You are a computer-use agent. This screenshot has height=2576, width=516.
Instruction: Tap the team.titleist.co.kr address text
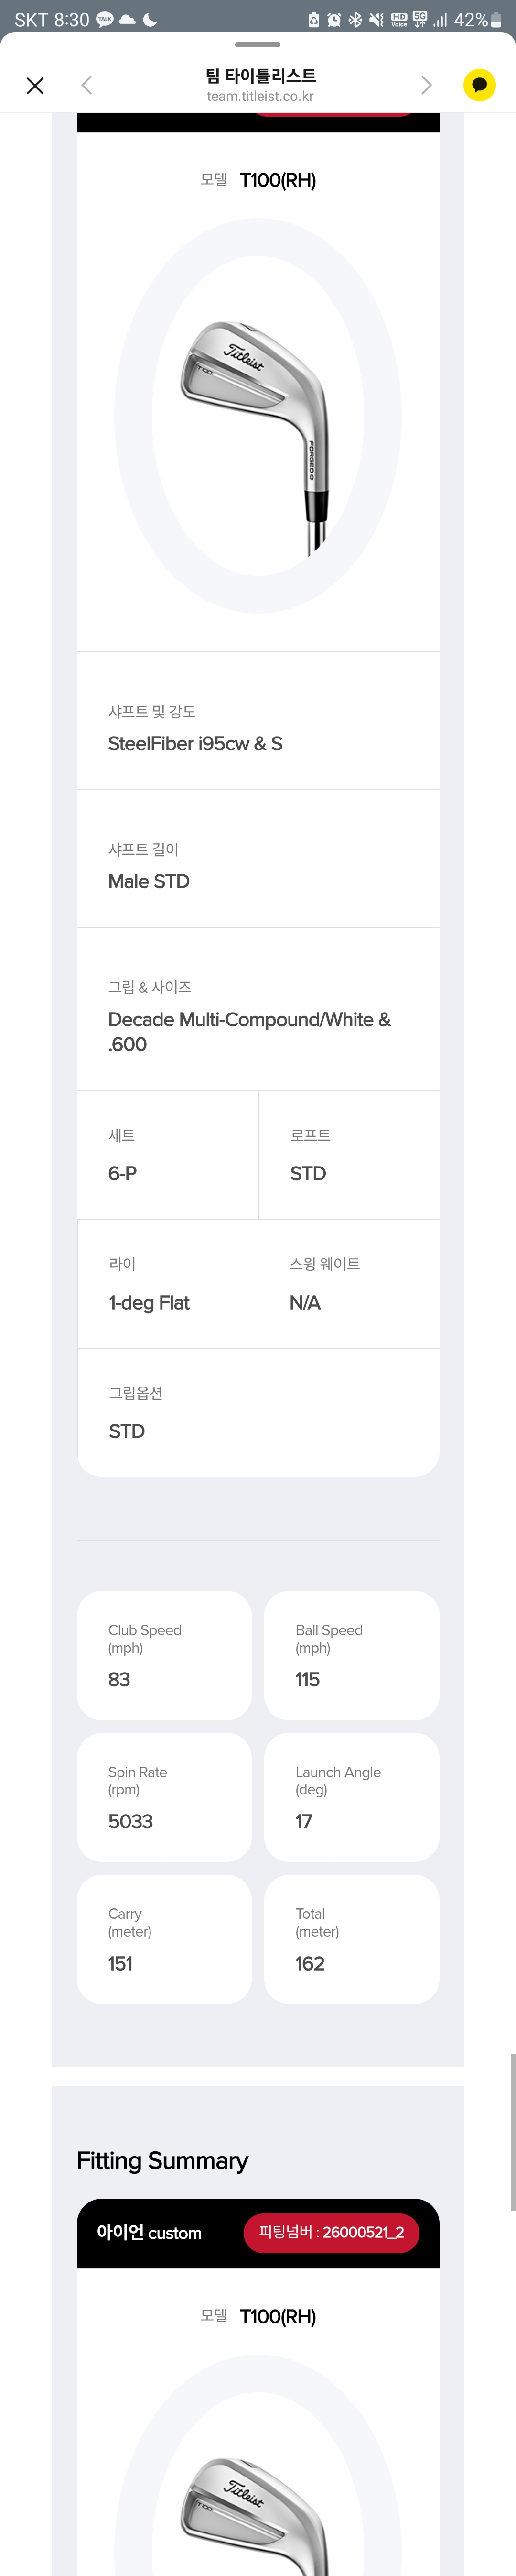(x=259, y=97)
